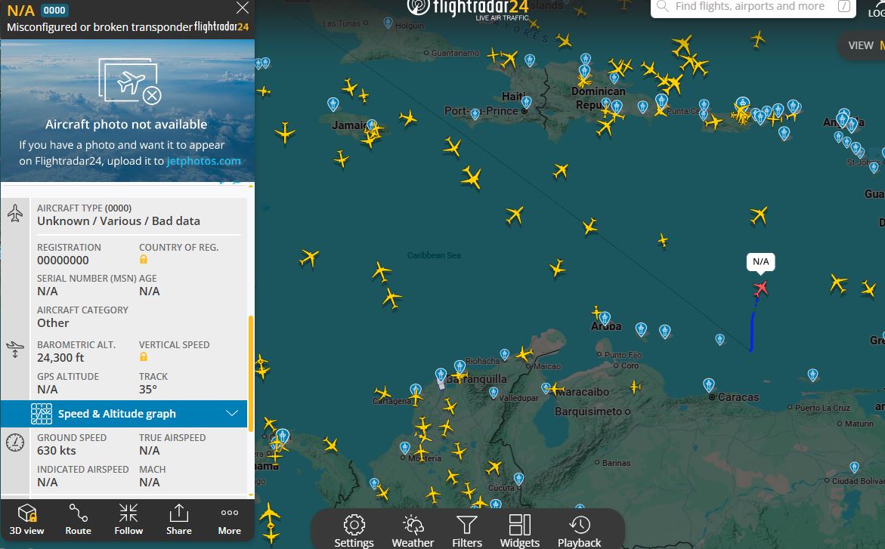The width and height of the screenshot is (885, 549).
Task: Open the Widgets menu
Action: point(520,531)
